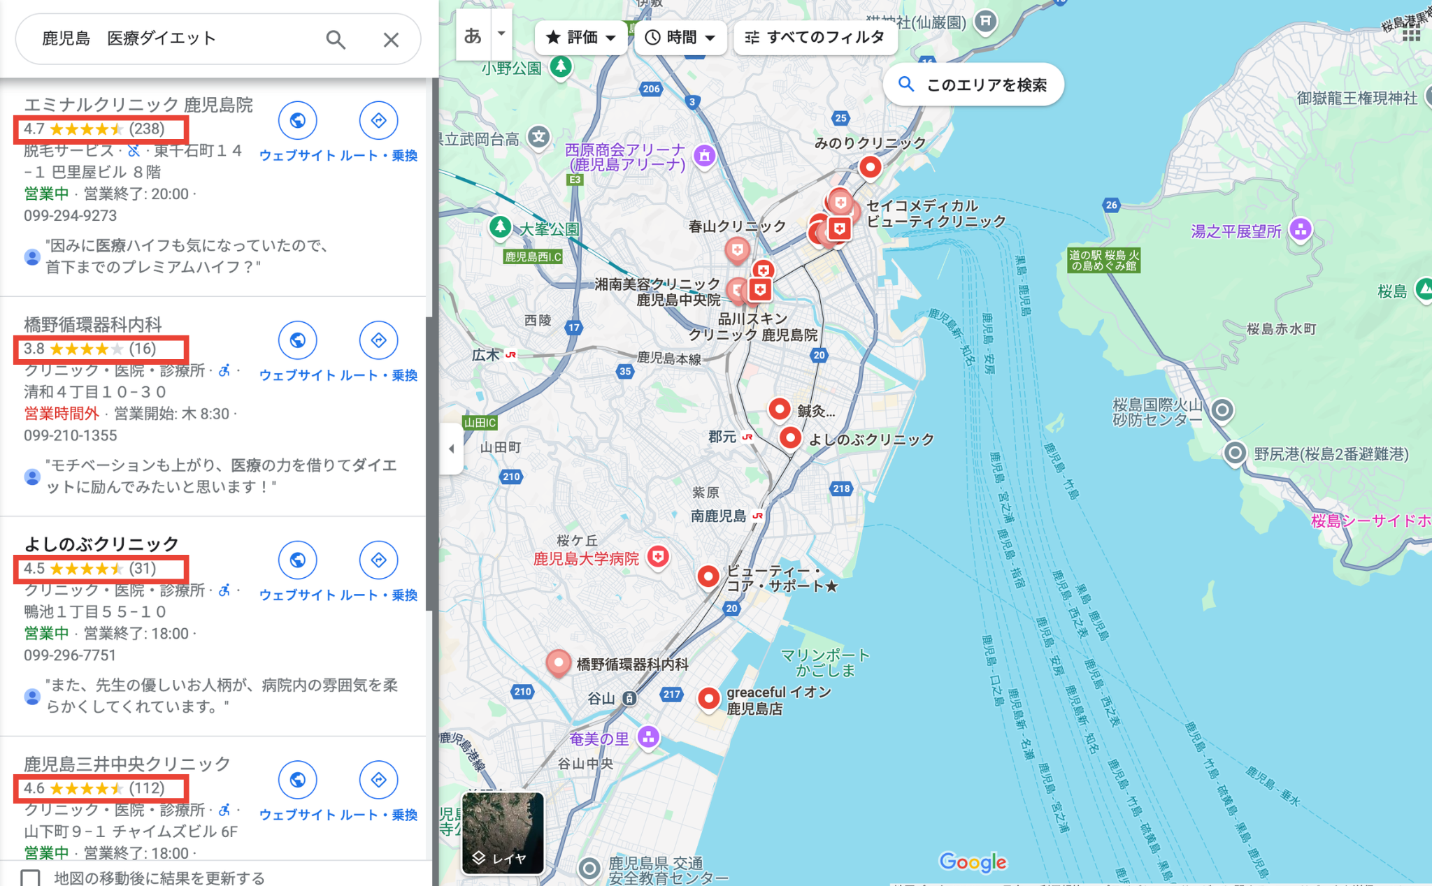Screen dimensions: 1432x886
Task: Click 桜島国際火山砂防センター marker
Action: (x=1222, y=410)
